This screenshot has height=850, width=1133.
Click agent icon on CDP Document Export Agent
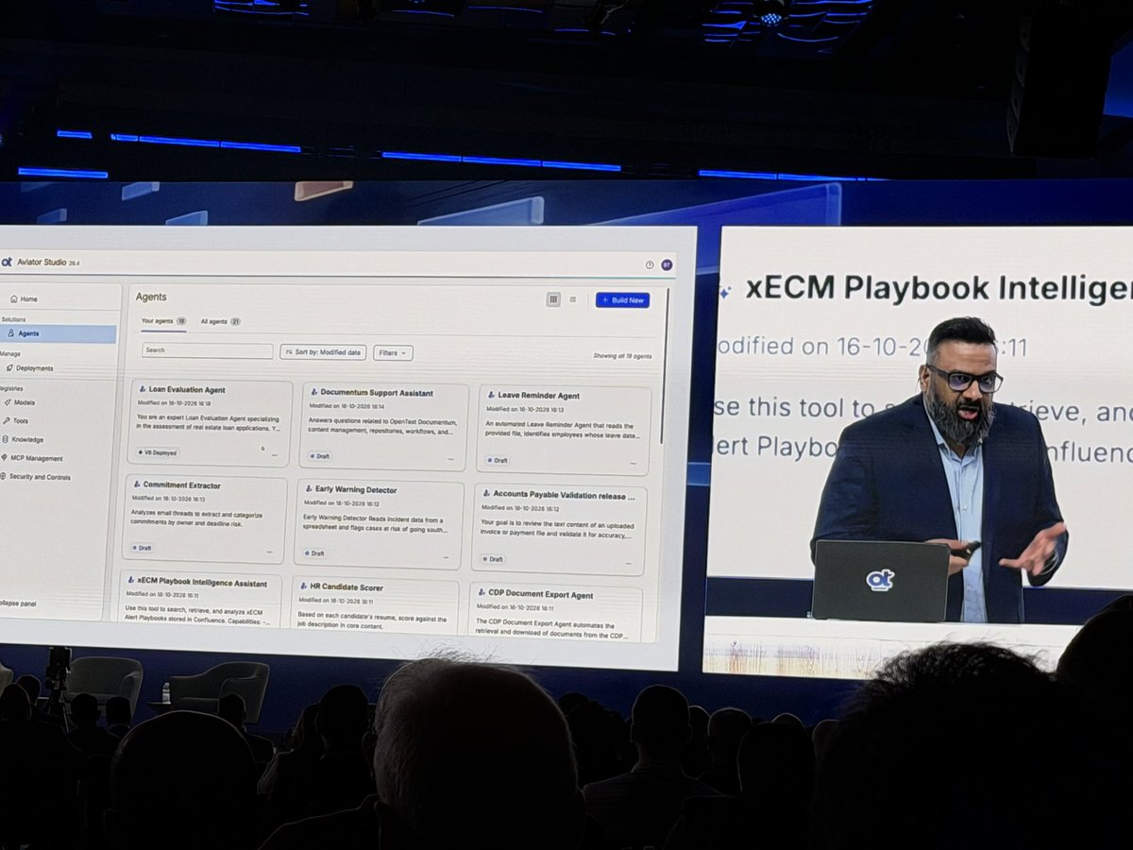click(482, 594)
